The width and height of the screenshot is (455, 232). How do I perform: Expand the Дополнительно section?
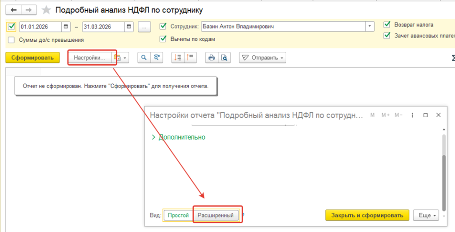pyautogui.click(x=178, y=137)
